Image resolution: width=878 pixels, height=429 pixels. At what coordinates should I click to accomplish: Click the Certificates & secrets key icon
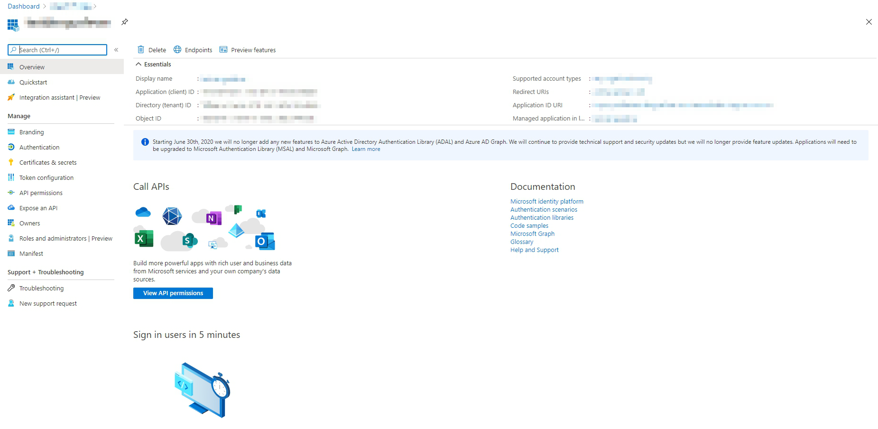click(11, 162)
